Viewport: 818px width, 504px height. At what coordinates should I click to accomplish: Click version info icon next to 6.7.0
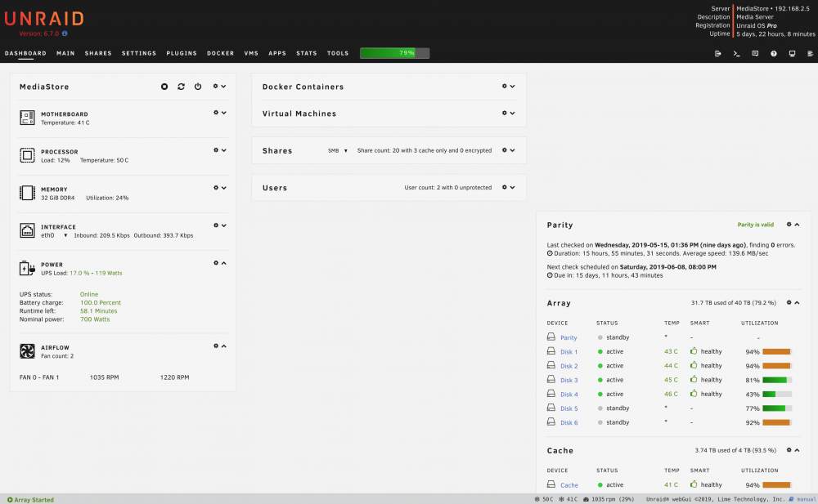click(65, 33)
